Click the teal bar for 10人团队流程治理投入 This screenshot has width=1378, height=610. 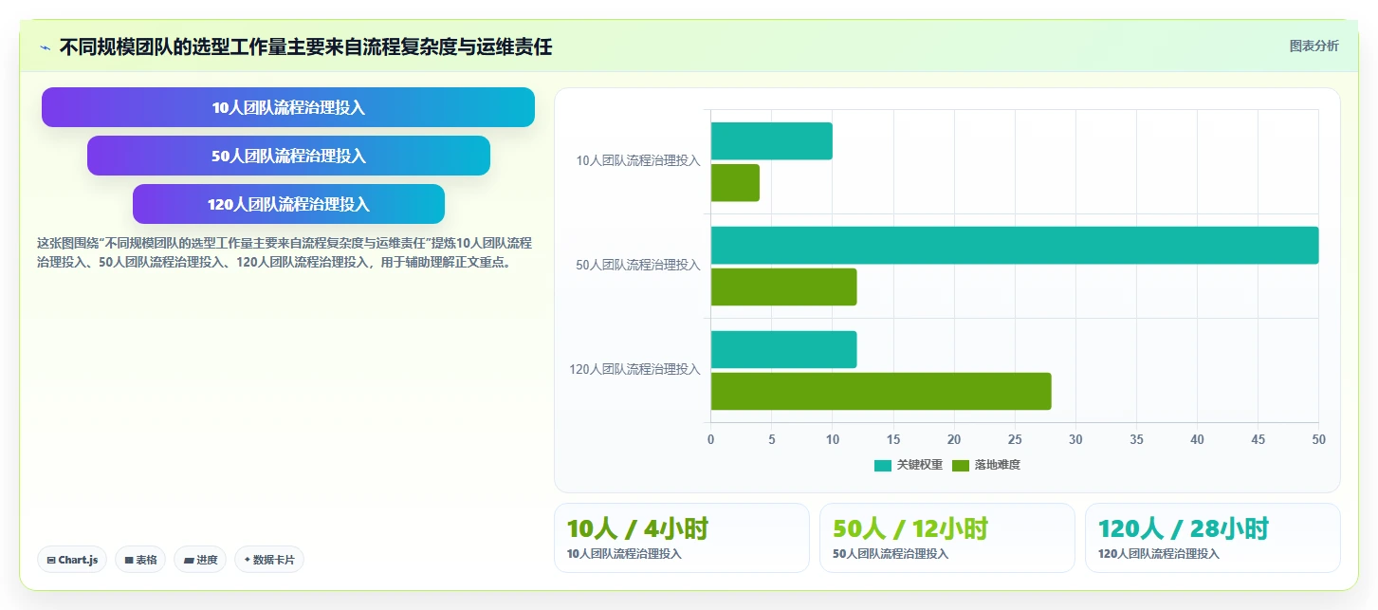(771, 140)
